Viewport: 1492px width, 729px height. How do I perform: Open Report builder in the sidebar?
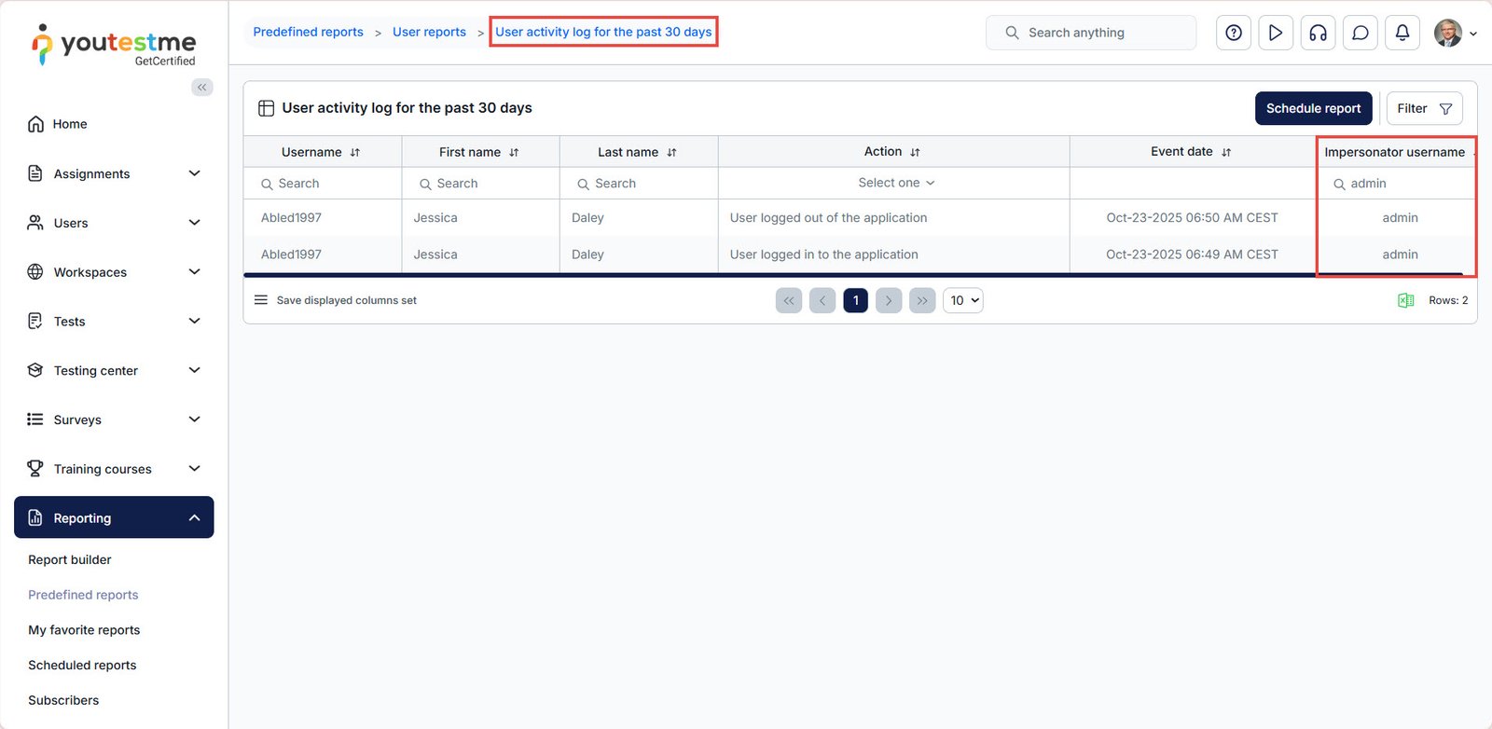(x=70, y=559)
